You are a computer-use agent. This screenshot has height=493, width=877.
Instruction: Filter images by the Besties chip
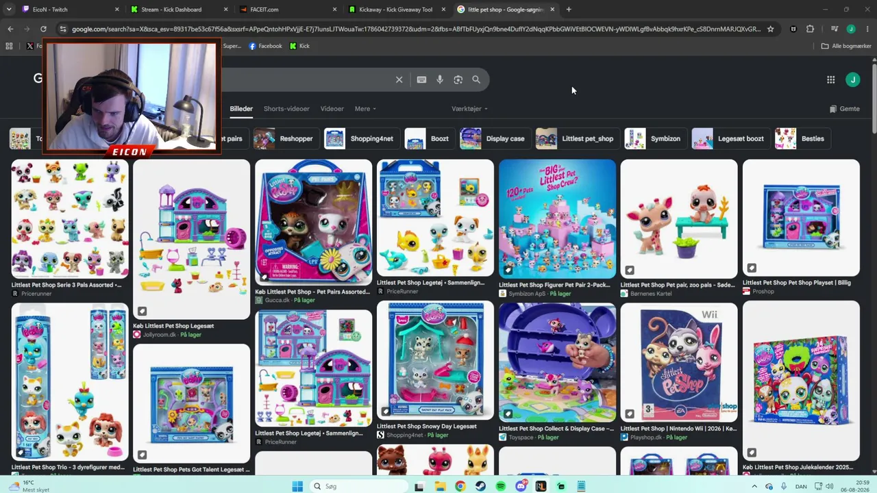tap(802, 138)
